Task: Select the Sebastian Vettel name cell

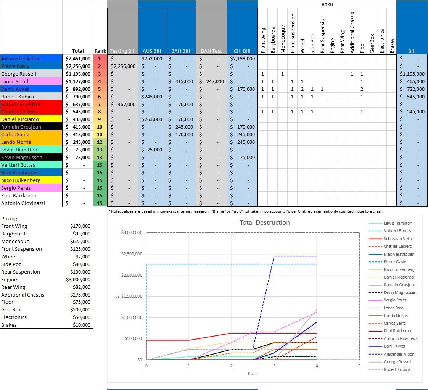Action: coord(31,104)
